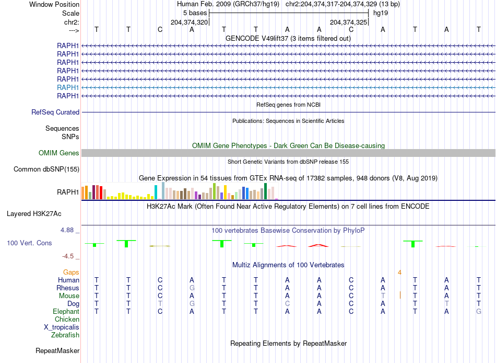Click the RAPH1 label beside GTEx bar chart
This screenshot has width=496, height=363.
point(68,192)
